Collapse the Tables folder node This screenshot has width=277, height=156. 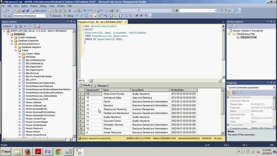16,50
